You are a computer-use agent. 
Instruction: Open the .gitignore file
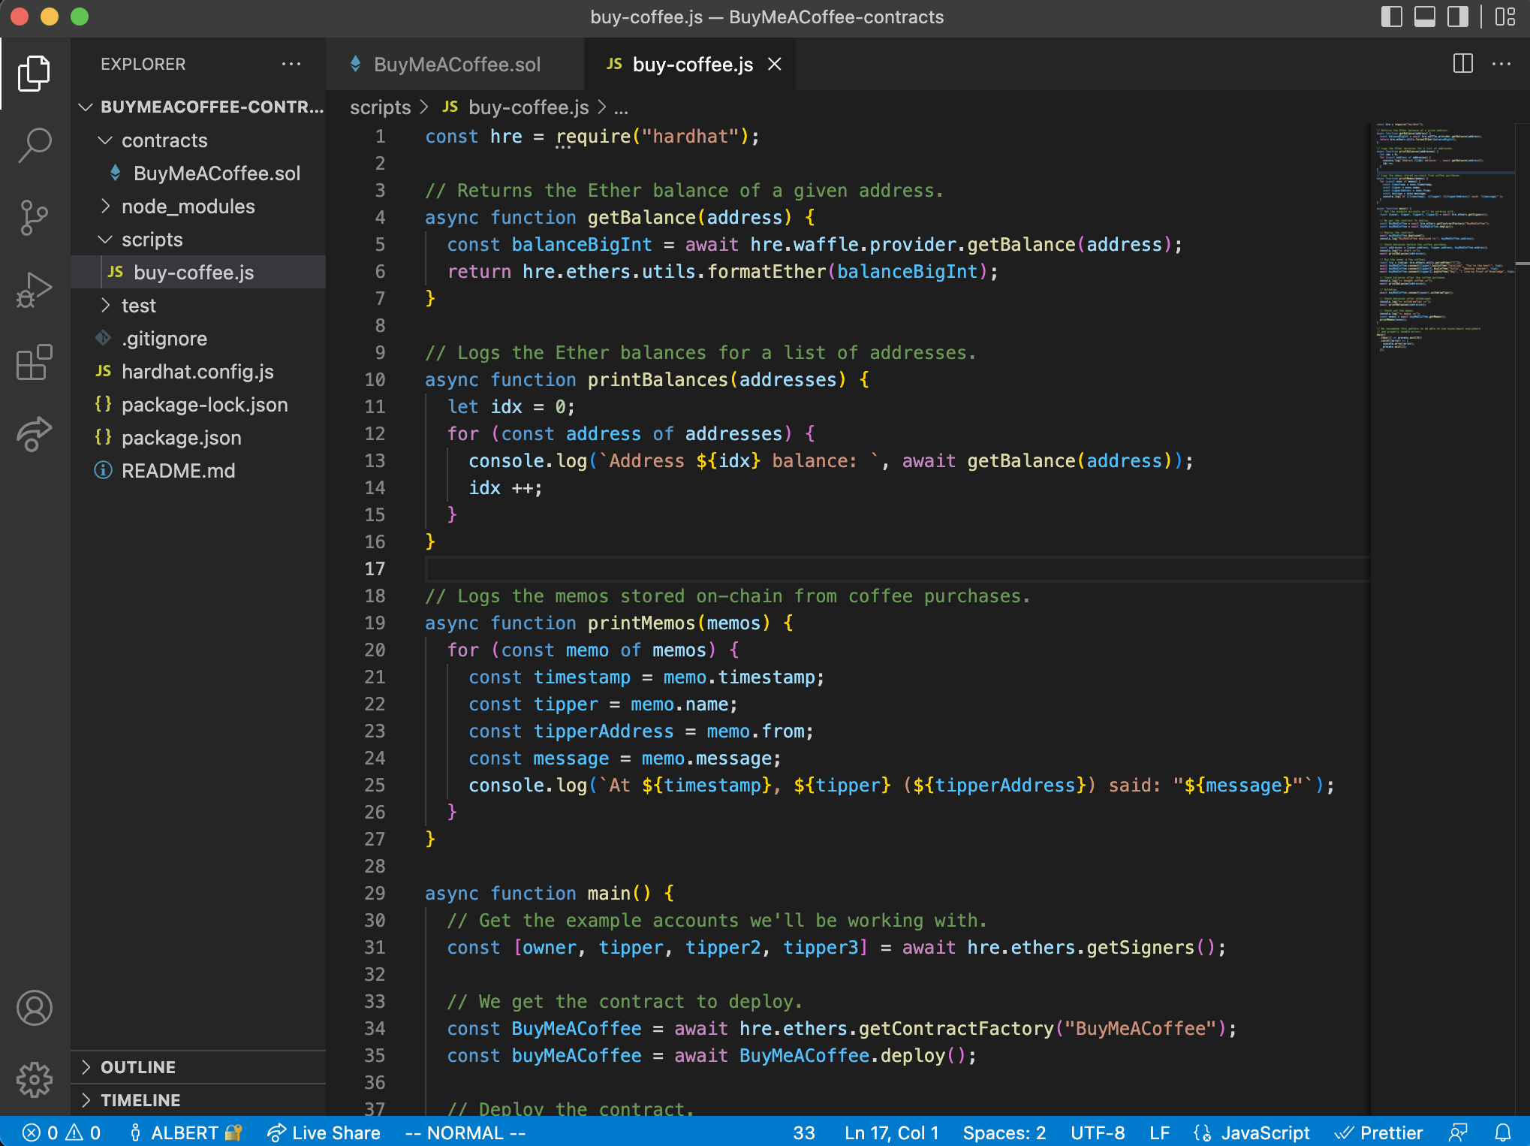pos(199,339)
